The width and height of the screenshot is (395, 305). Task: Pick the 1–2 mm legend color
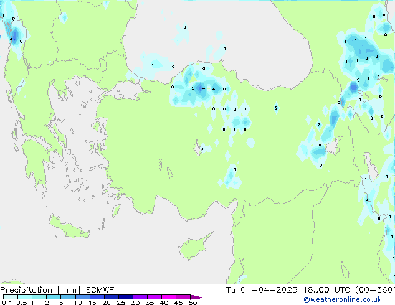point(39,297)
